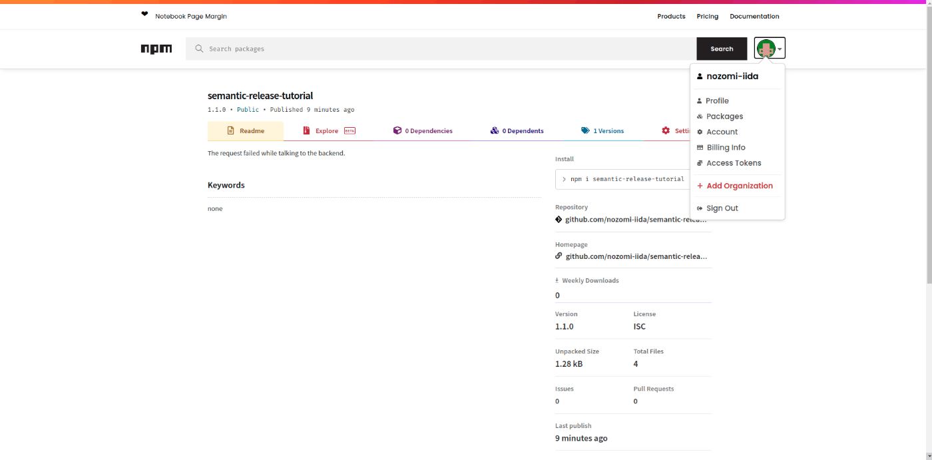Click the magnifier icon in search field
Viewport: 932px width, 460px height.
pos(199,49)
